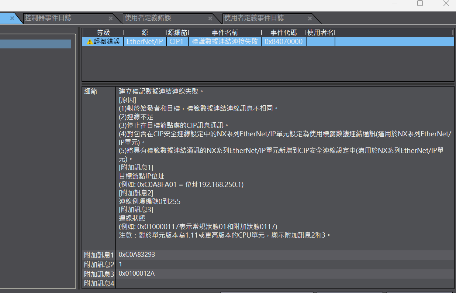The image size is (456, 293).
Task: Sort by the 源 column header
Action: coord(145,33)
